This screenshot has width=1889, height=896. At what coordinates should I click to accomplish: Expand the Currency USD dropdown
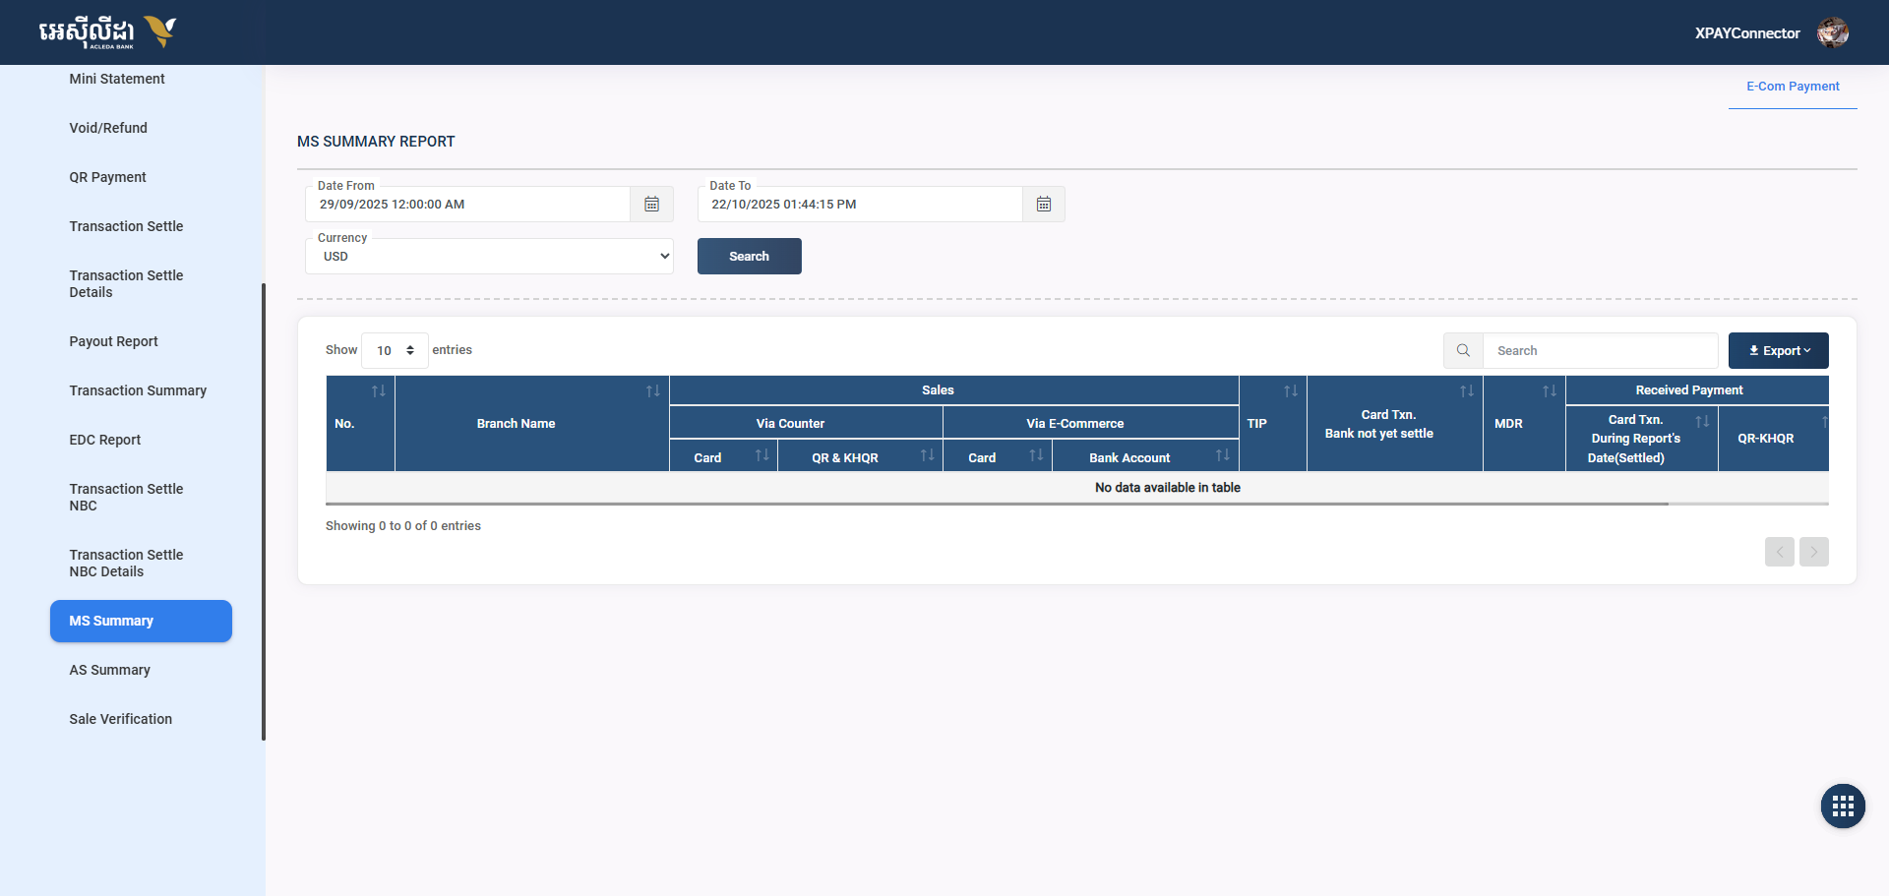point(489,257)
